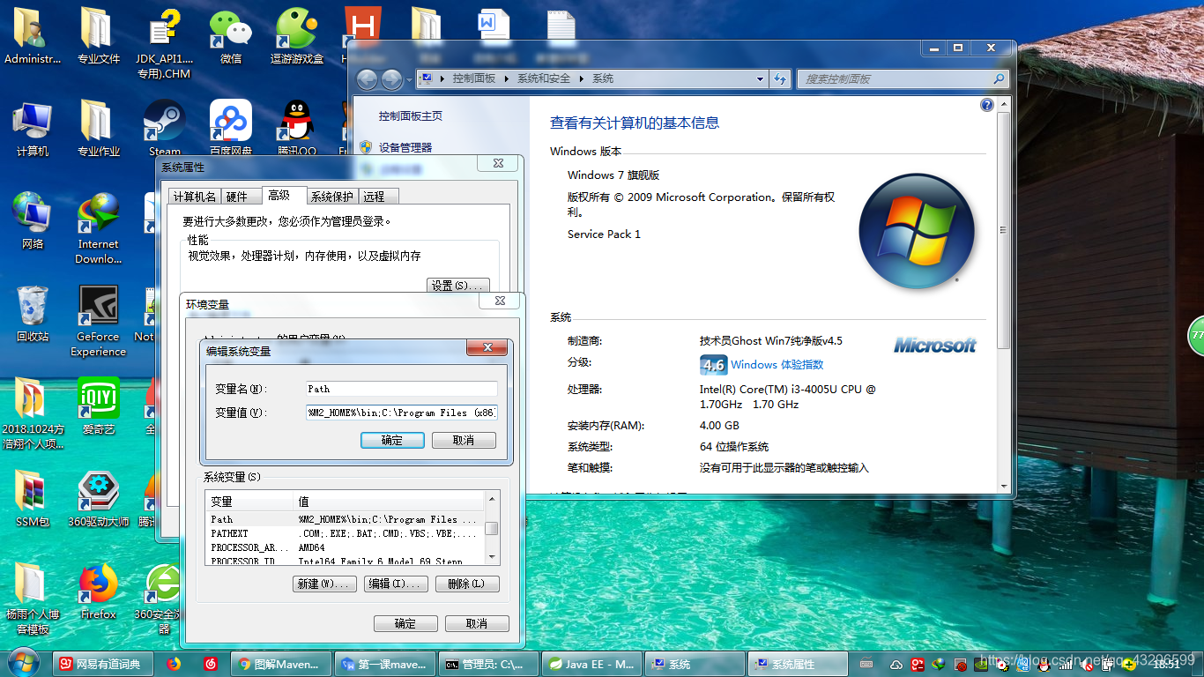The image size is (1204, 677).
Task: Select the PROCESSOR_AR... variable row
Action: [346, 547]
